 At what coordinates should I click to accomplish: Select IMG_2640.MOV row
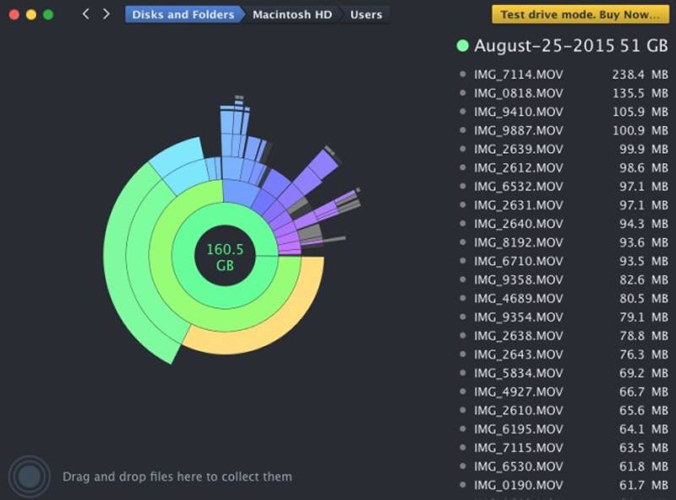pos(564,224)
